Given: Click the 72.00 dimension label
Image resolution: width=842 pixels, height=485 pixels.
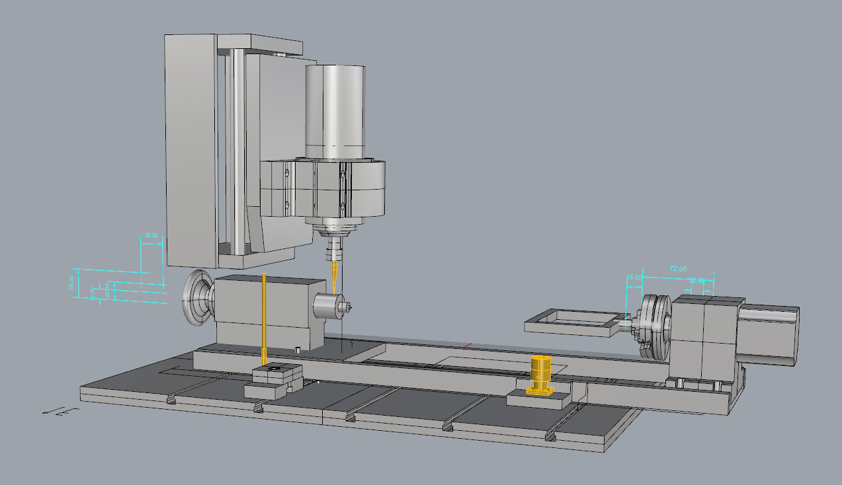Looking at the screenshot, I should click(678, 268).
